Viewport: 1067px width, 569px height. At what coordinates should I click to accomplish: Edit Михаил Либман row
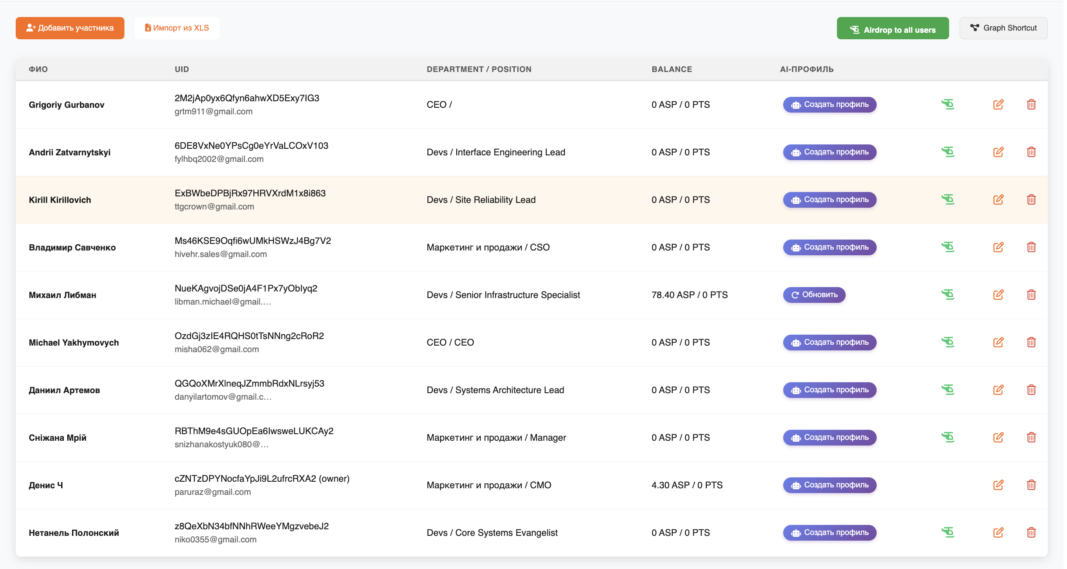point(998,295)
